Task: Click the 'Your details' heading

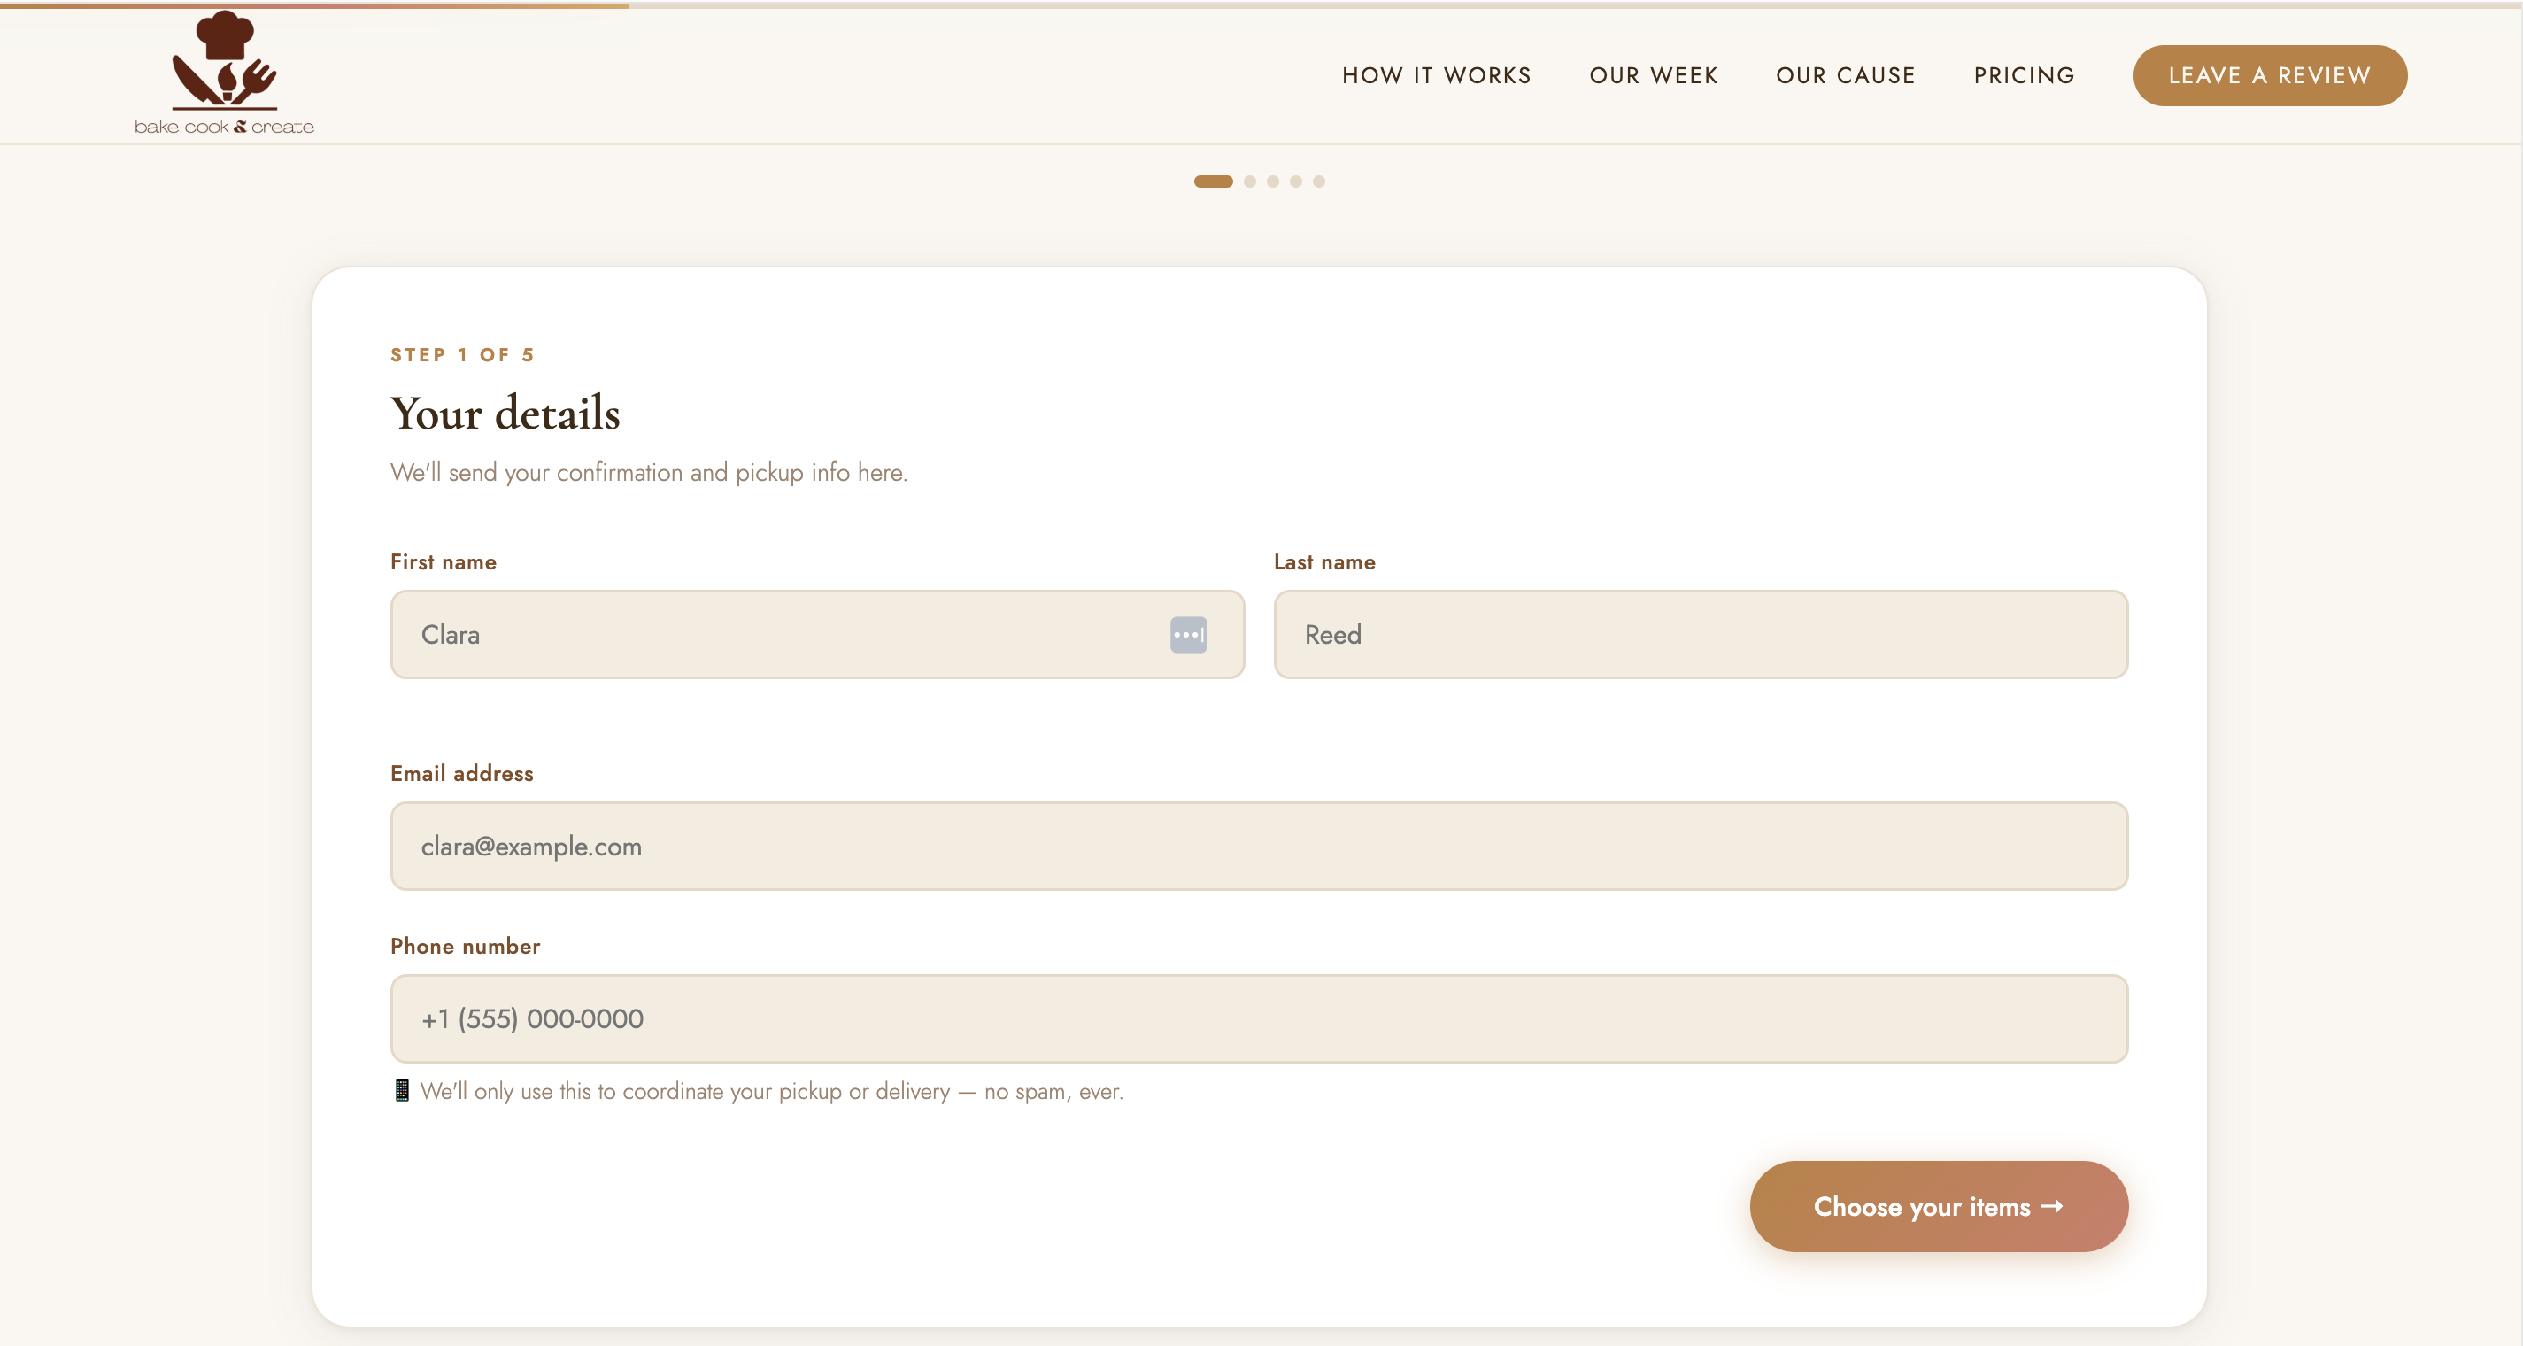Action: click(505, 413)
